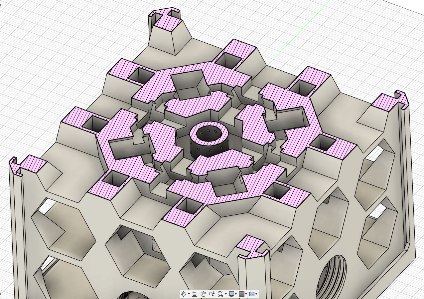Viewport: 424px width, 299px height.
Task: Expand the Orbit type dropdown arrow
Action: click(189, 294)
